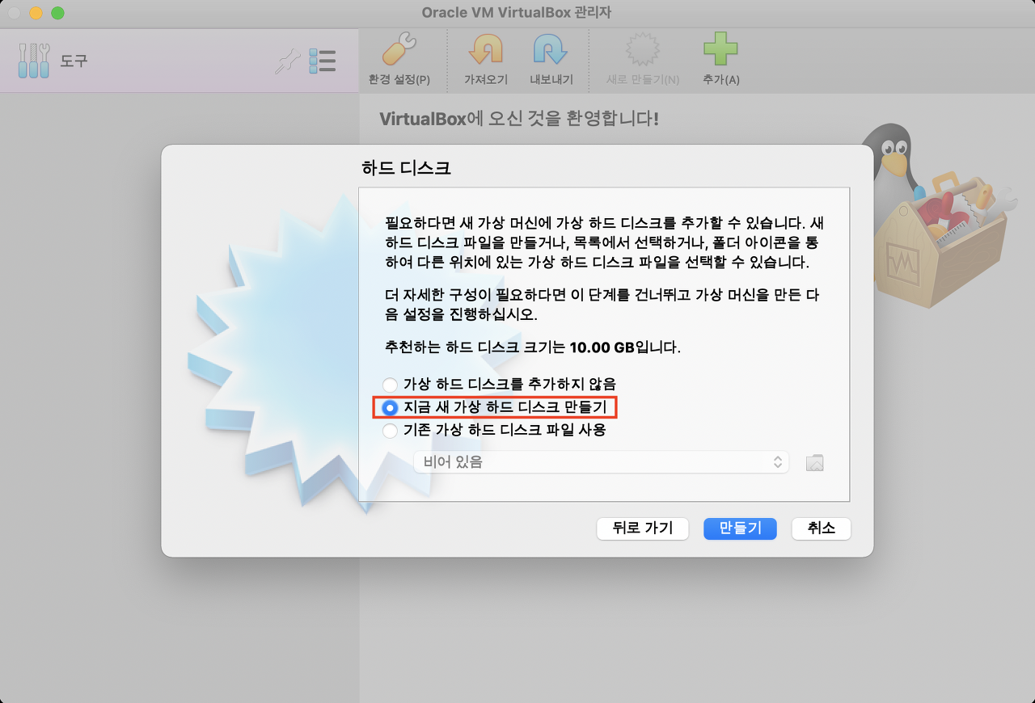This screenshot has width=1035, height=703.
Task: Click the Export (내보내기) arrow icon
Action: pyautogui.click(x=551, y=50)
